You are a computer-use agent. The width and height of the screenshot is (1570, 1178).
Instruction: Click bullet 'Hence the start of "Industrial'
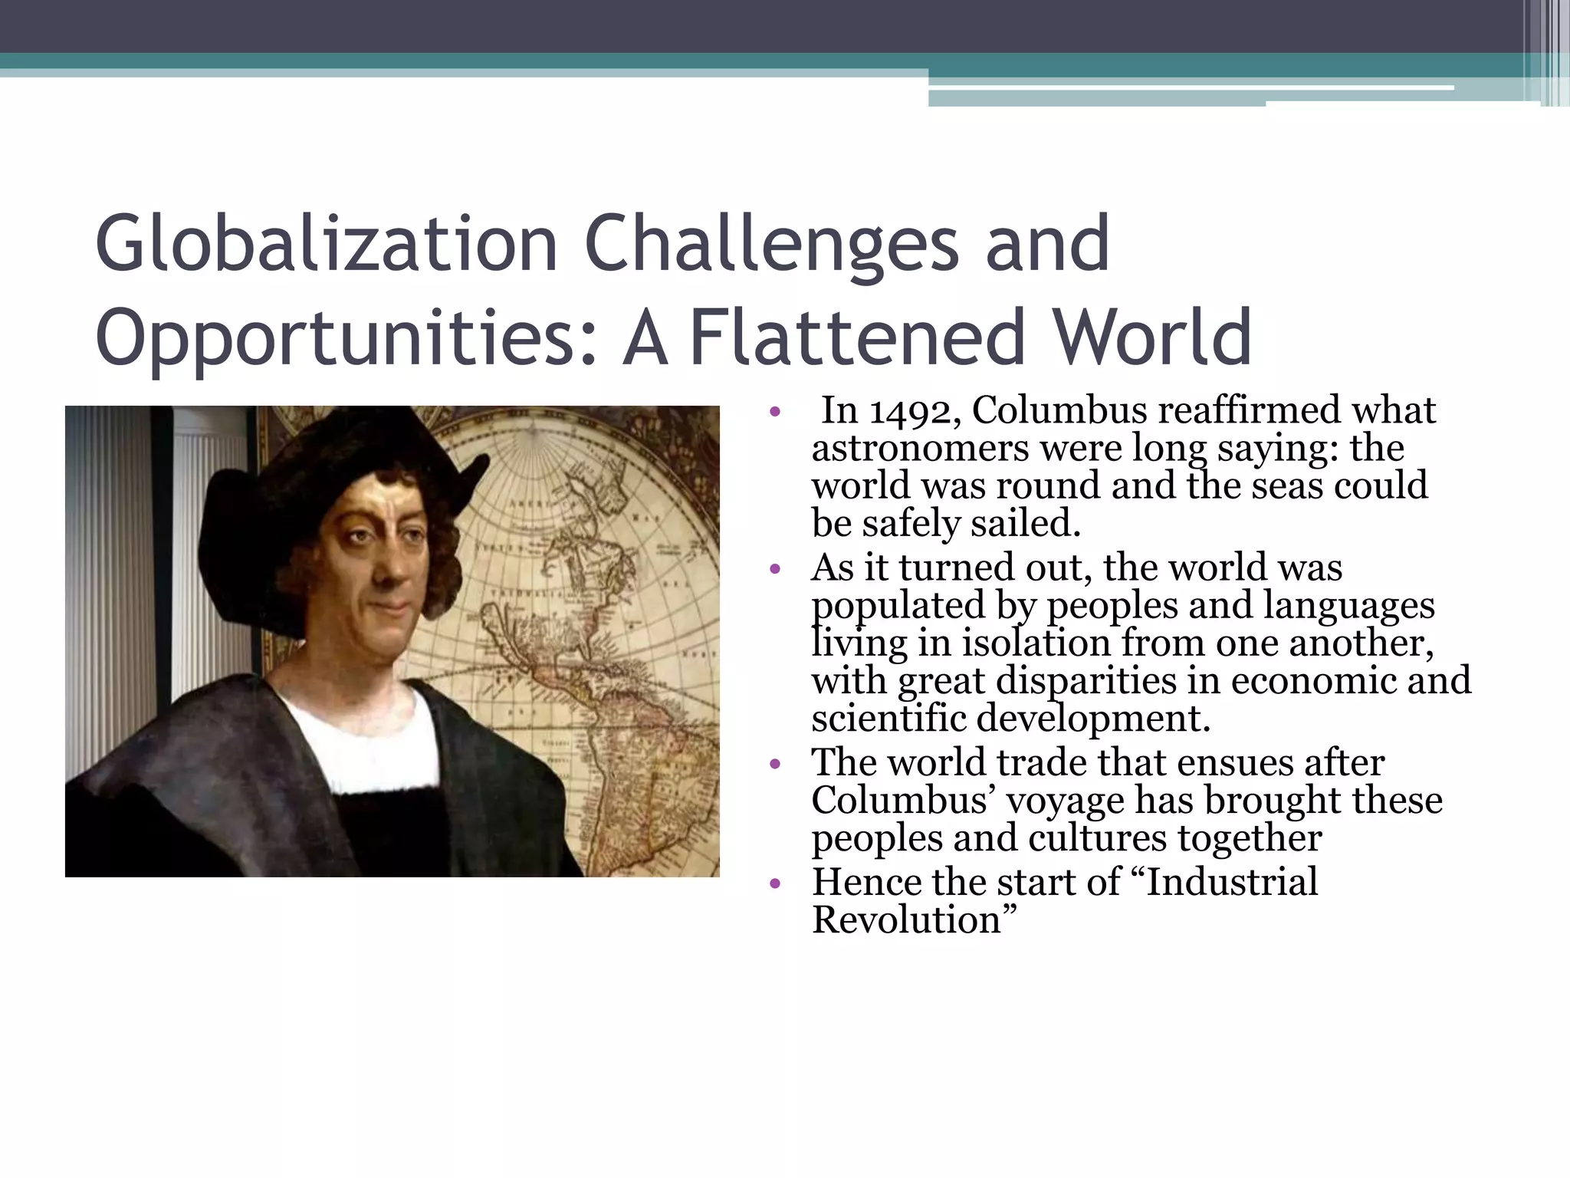click(x=1065, y=882)
